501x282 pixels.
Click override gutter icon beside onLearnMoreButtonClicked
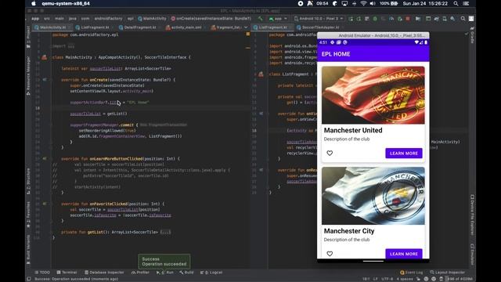click(45, 158)
